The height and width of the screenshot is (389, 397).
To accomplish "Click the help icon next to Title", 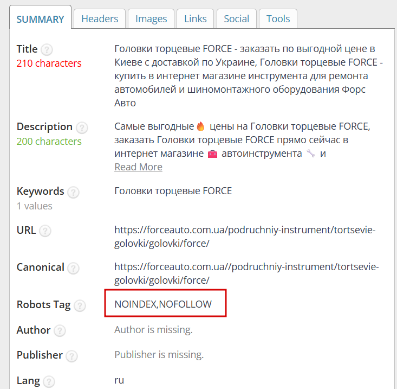I will click(x=47, y=50).
